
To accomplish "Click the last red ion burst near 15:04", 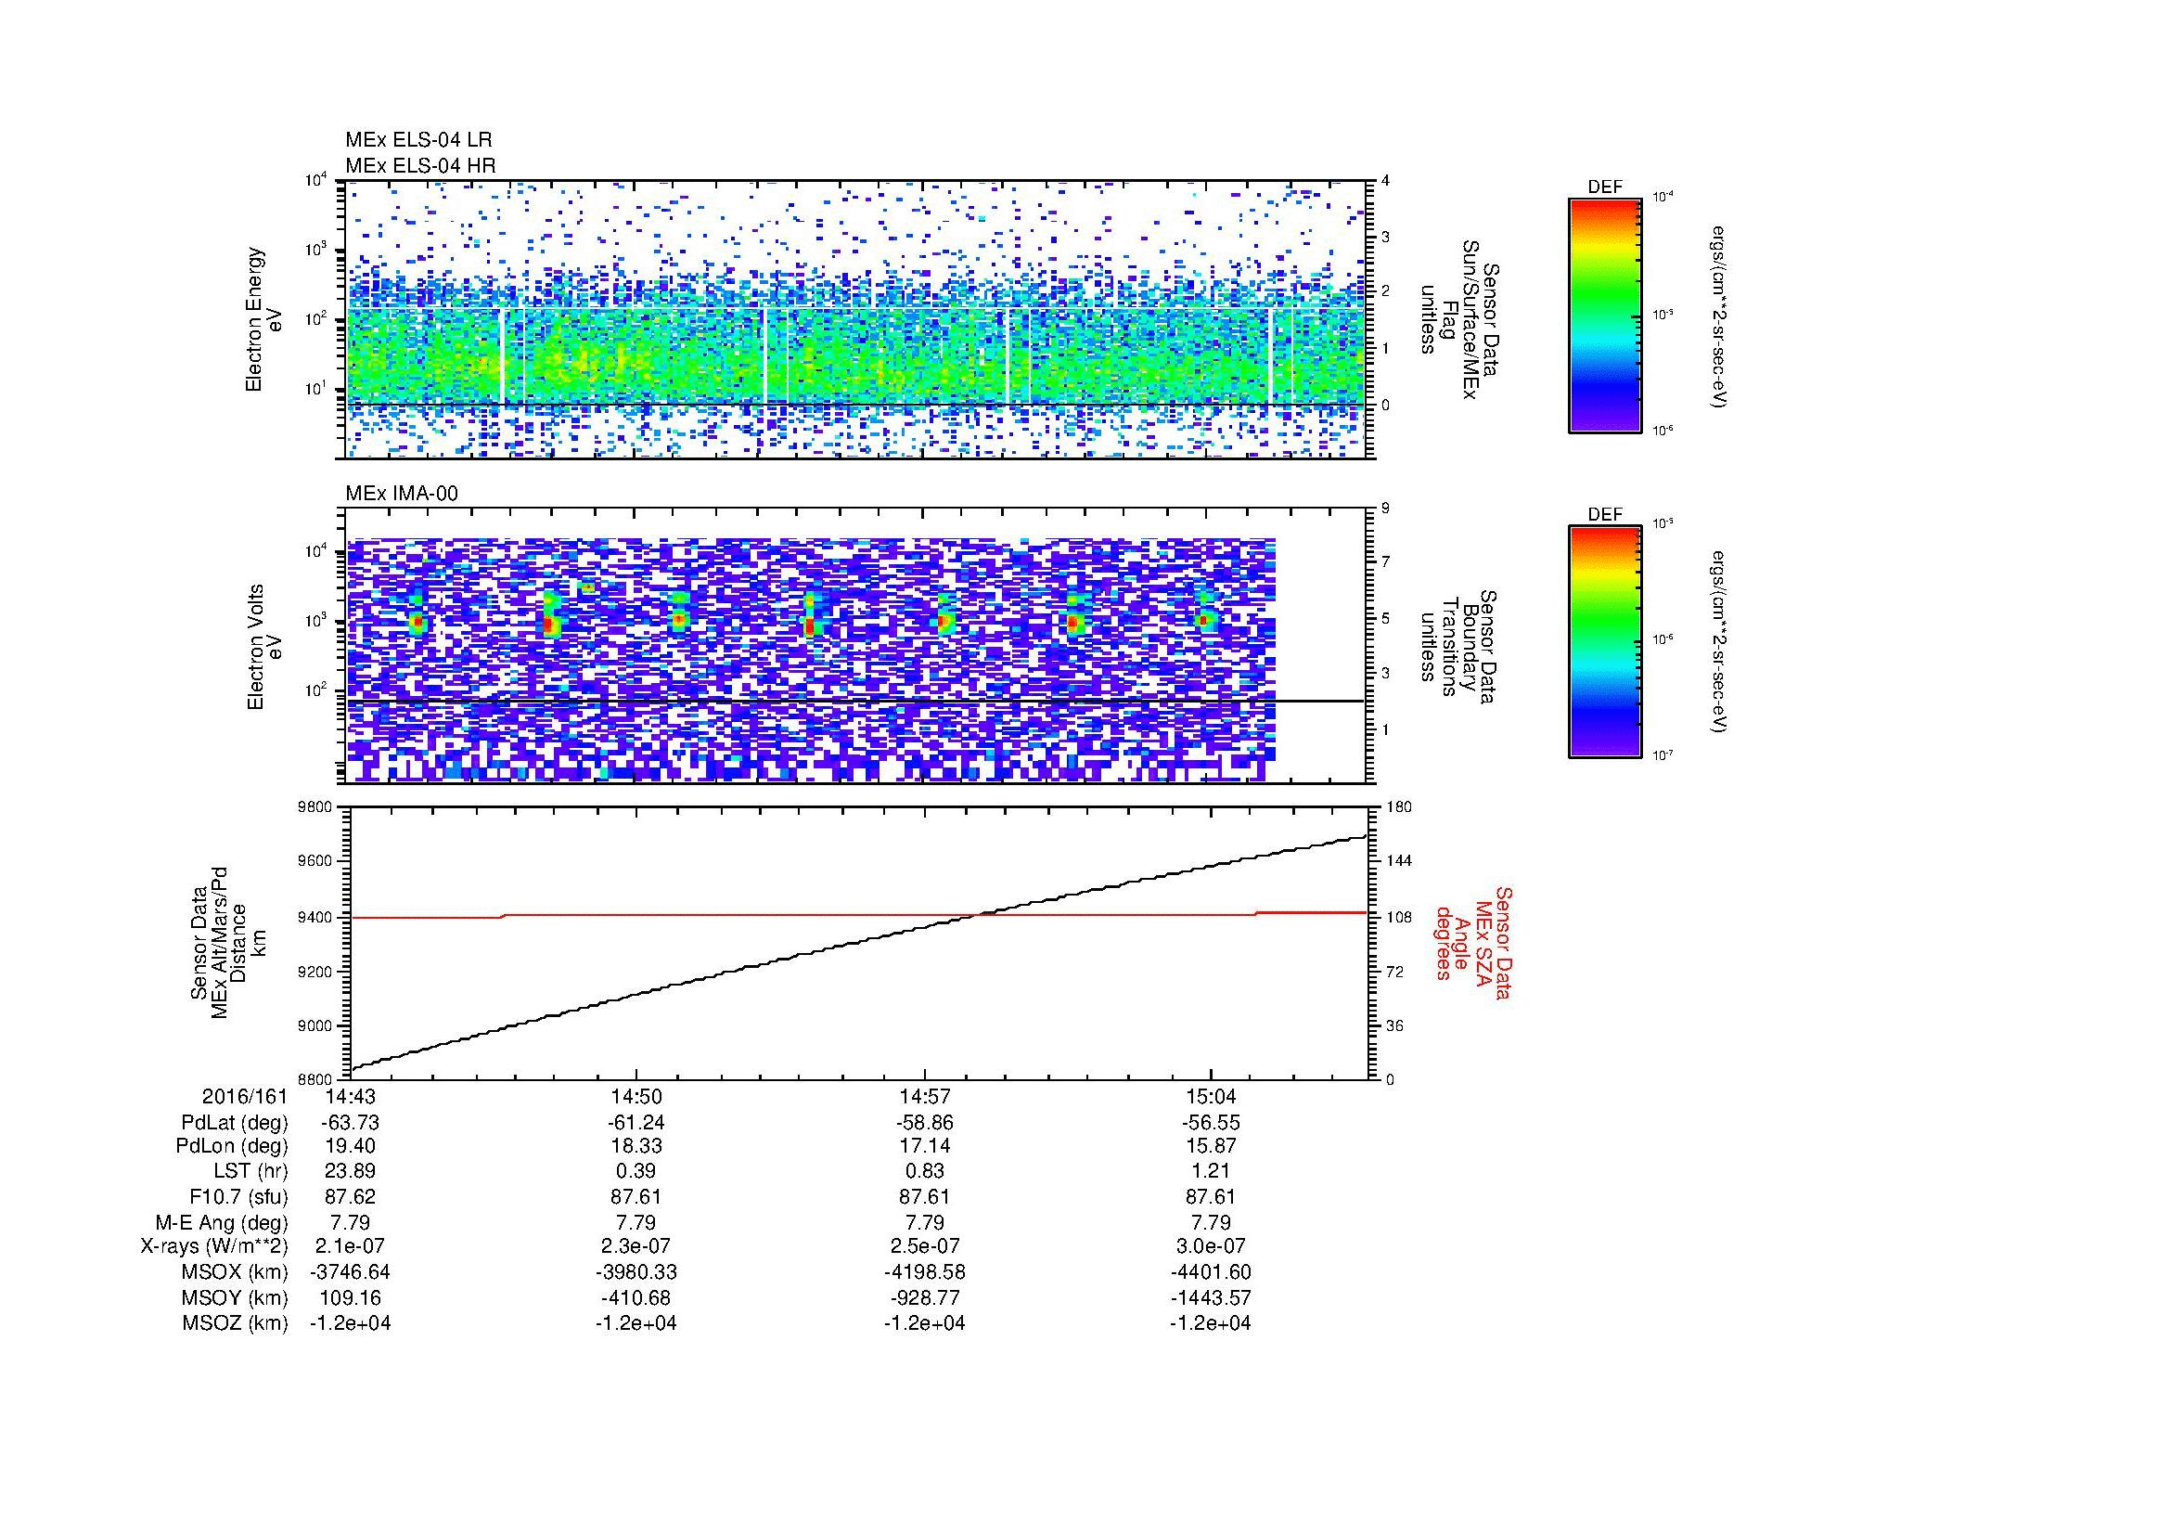I will coord(1205,620).
